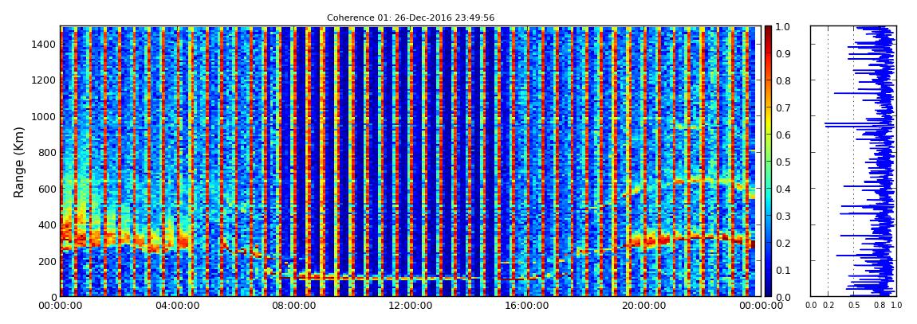Click the 200 range tick label
The height and width of the screenshot is (324, 917).
coord(45,260)
